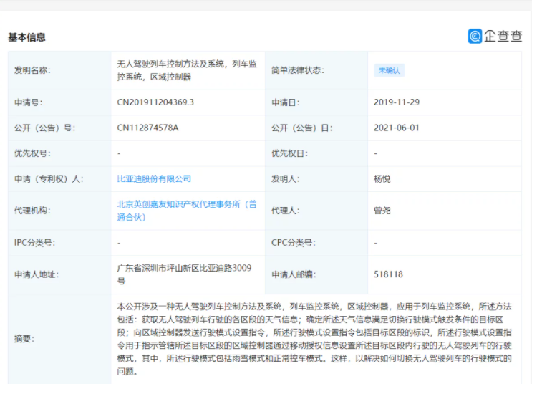Image resolution: width=537 pixels, height=394 pixels.
Task: Click the 简单法律状态 label cell
Action: point(298,70)
